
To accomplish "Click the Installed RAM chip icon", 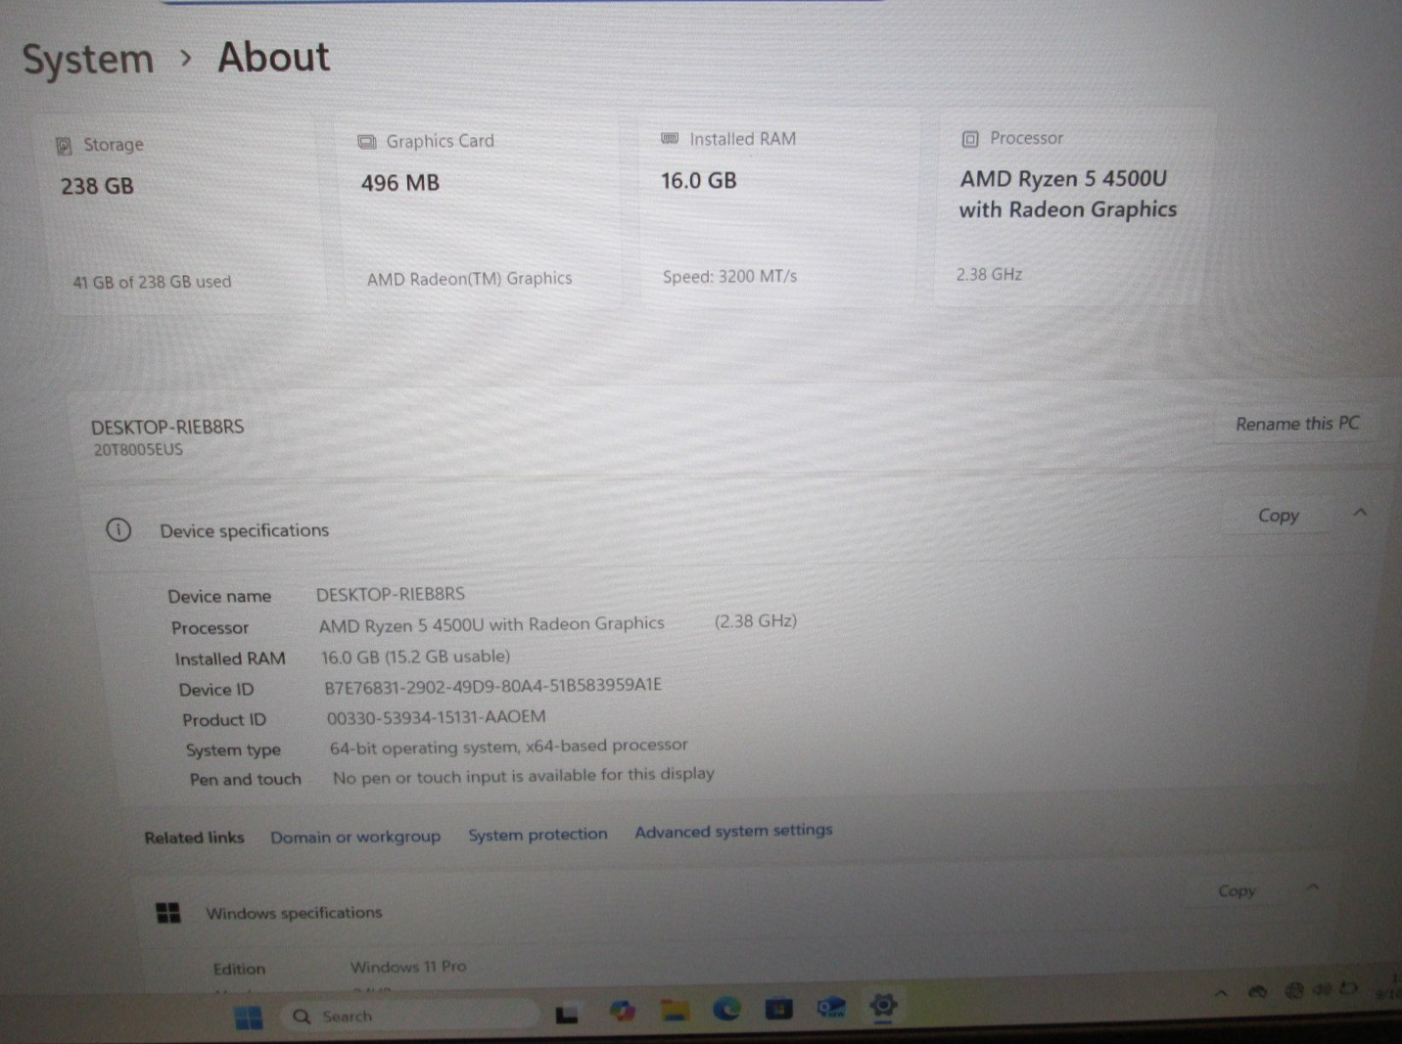I will [670, 139].
